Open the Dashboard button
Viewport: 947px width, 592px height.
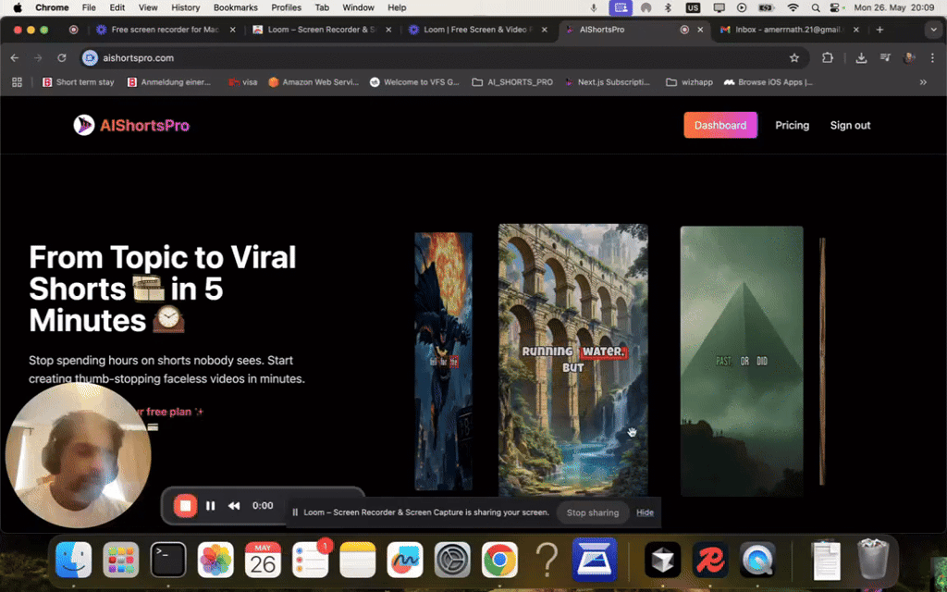[719, 125]
